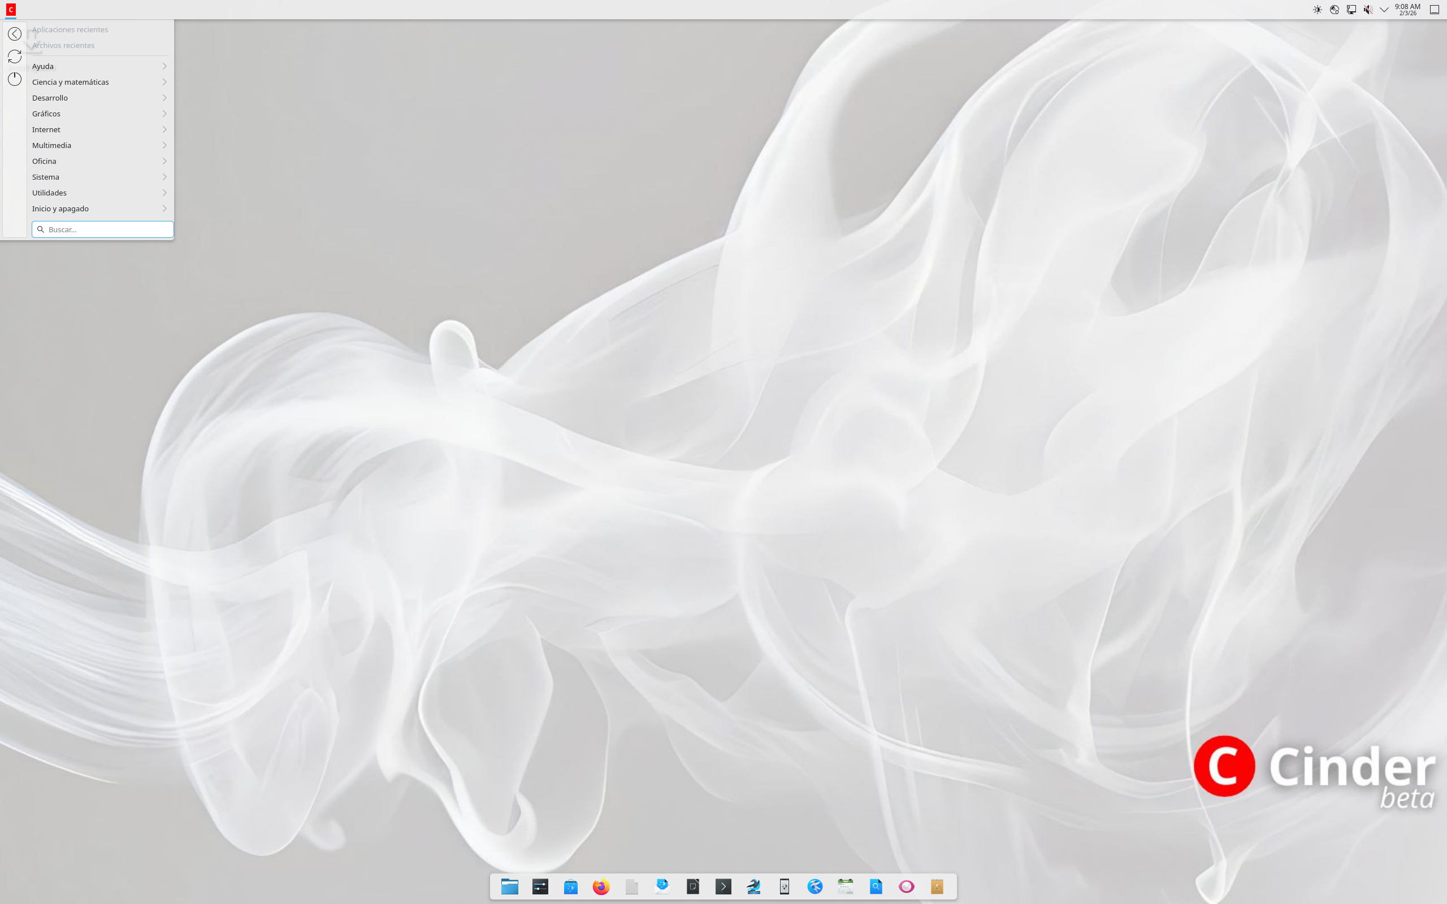Launch the dragon video player dock icon
The image size is (1447, 904).
point(753,886)
